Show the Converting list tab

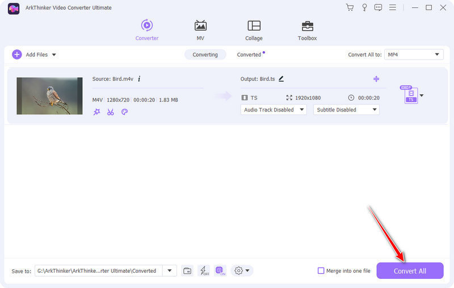205,55
